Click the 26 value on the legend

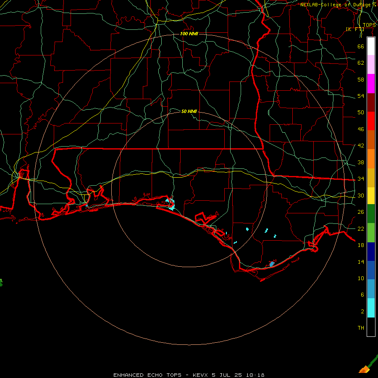(x=361, y=212)
